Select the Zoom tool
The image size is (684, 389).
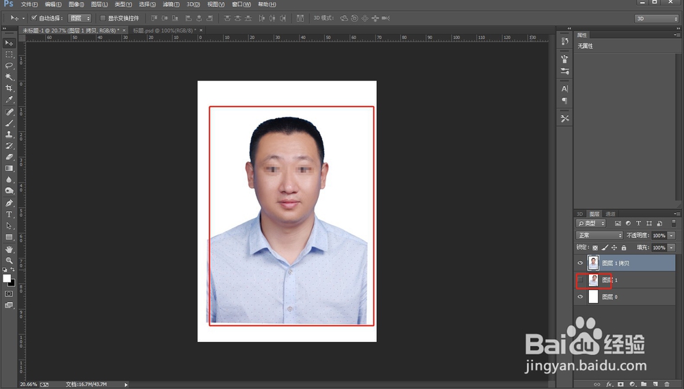click(x=9, y=260)
